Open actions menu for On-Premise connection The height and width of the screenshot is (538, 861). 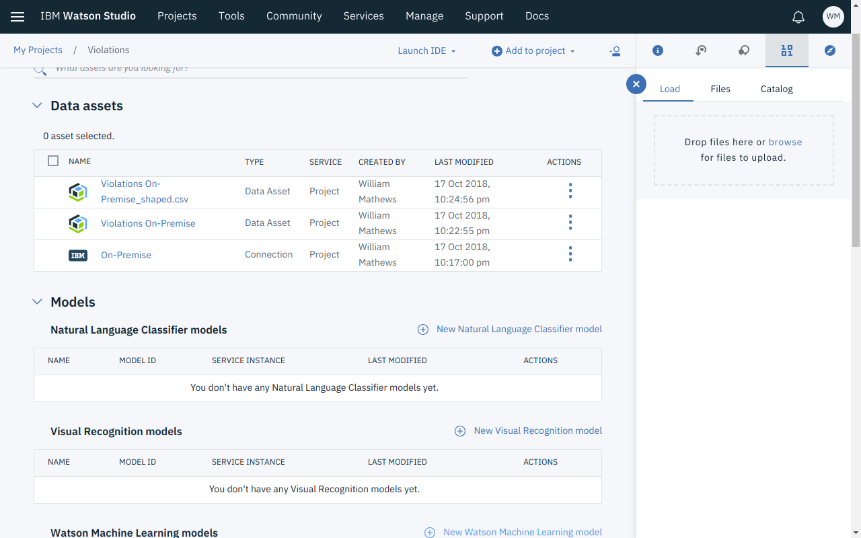click(570, 254)
